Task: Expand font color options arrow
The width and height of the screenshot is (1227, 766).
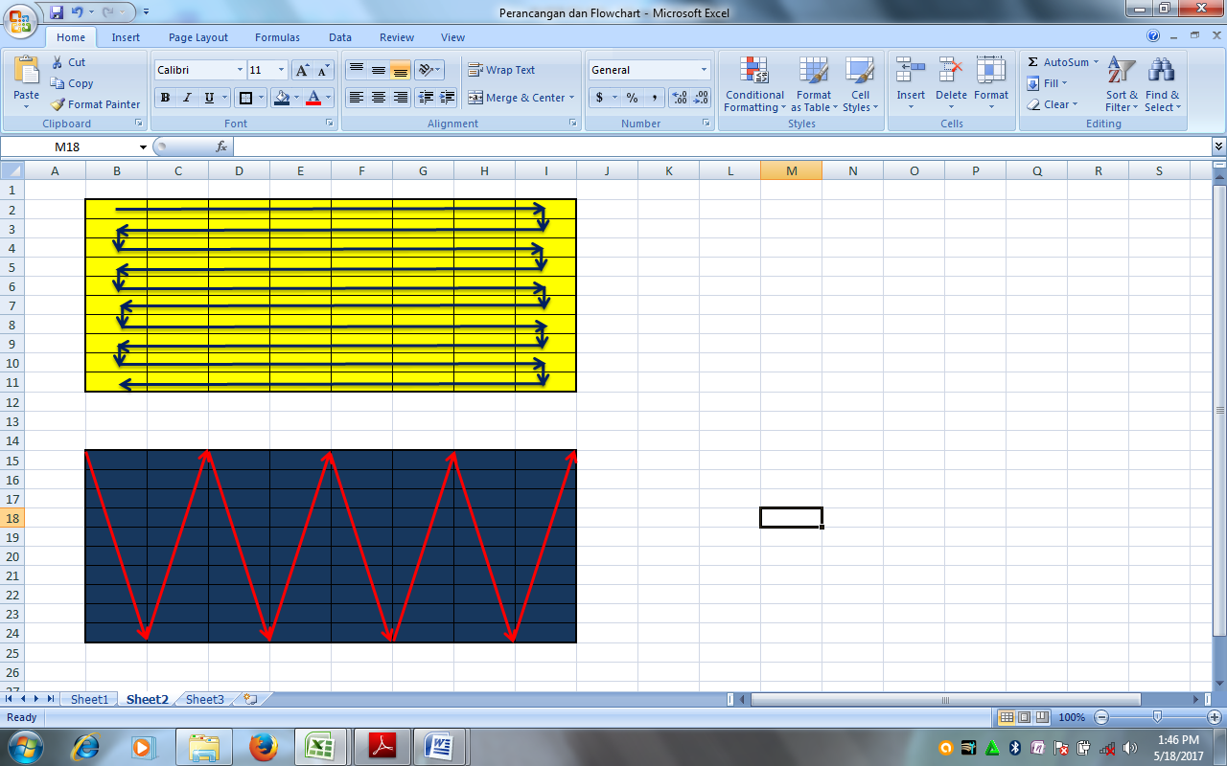Action: (328, 98)
